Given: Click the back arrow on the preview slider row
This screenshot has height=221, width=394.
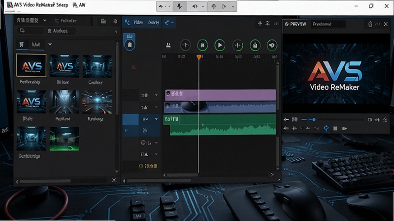Looking at the screenshot, I should (x=286, y=119).
